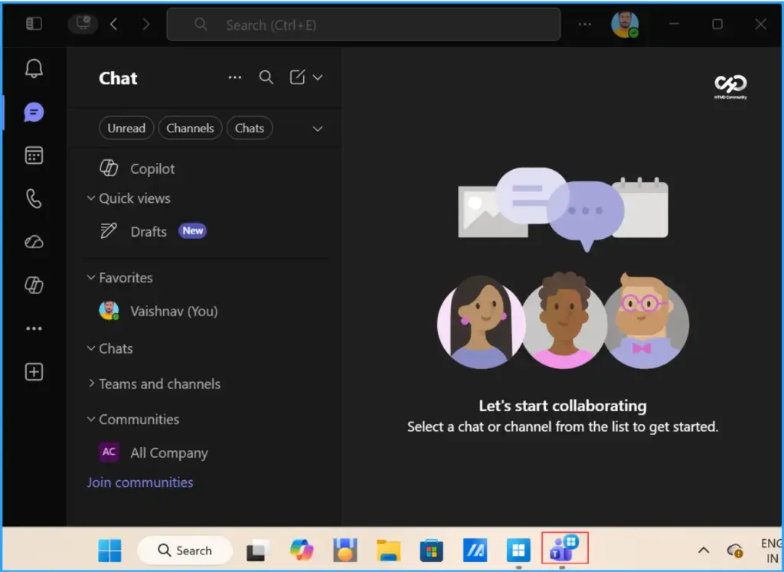Open the All Company community

tap(205, 453)
